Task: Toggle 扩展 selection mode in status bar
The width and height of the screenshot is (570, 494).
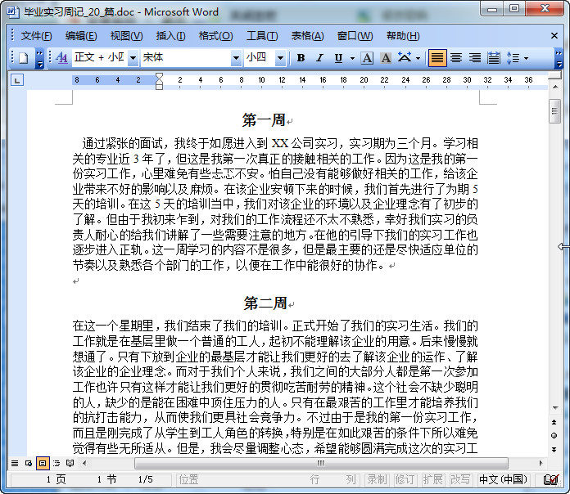Action: [x=432, y=479]
